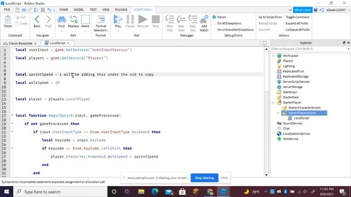351x197 pixels.
Task: Open the Replace tool
Action: pyautogui.click(x=73, y=21)
